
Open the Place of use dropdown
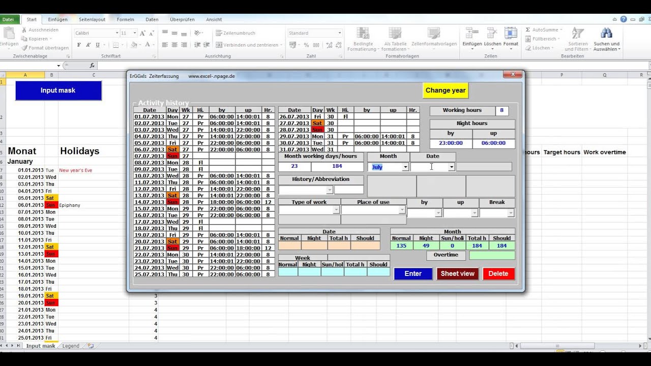point(402,210)
